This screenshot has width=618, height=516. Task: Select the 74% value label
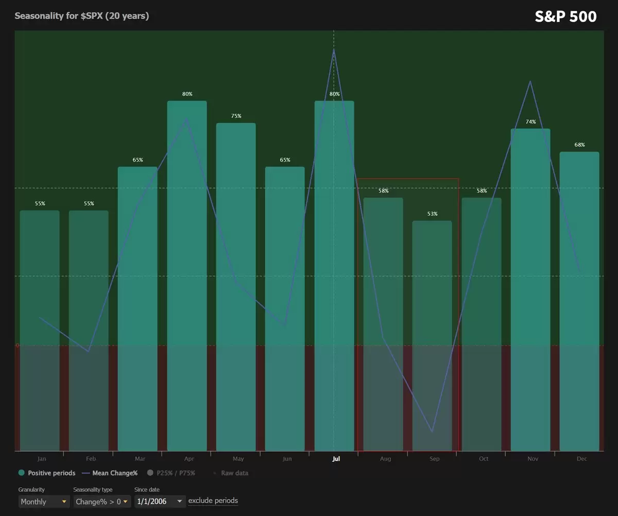[530, 122]
